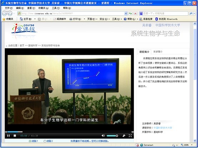Mute the video player's speaker icon
Viewport: 198px width, 148px height.
pyautogui.click(x=103, y=136)
